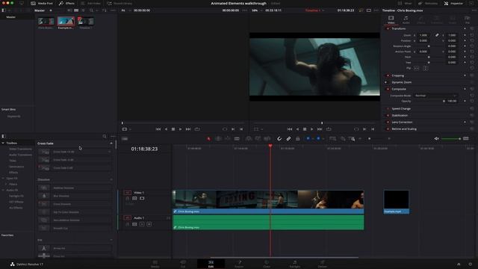
Task: Play the source viewer
Action: 180,129
